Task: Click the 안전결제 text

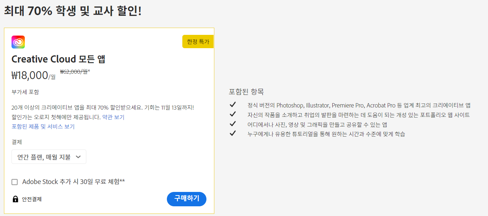Action: (x=32, y=199)
